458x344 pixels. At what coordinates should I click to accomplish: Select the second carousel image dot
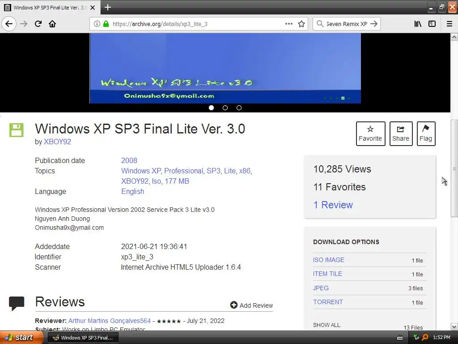click(x=225, y=107)
